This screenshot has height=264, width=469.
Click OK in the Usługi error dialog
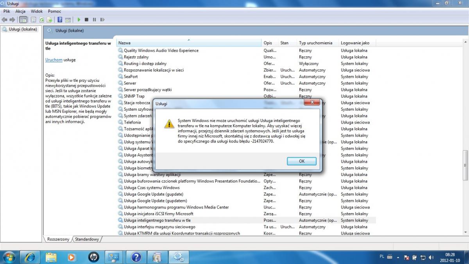click(x=302, y=161)
